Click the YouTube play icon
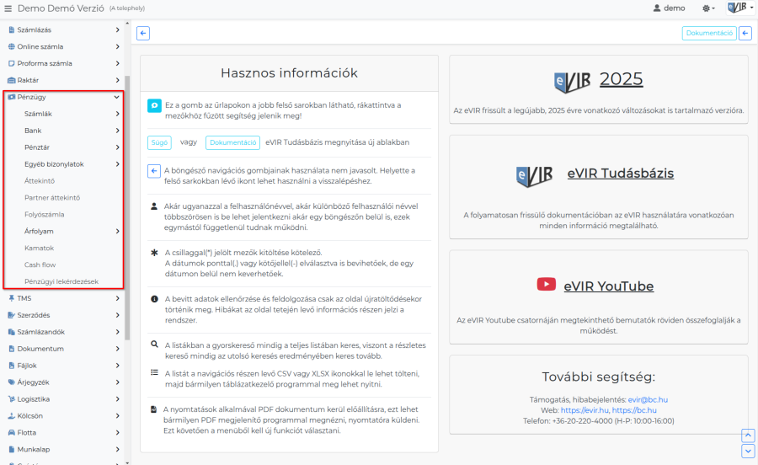The height and width of the screenshot is (465, 758). 547,284
